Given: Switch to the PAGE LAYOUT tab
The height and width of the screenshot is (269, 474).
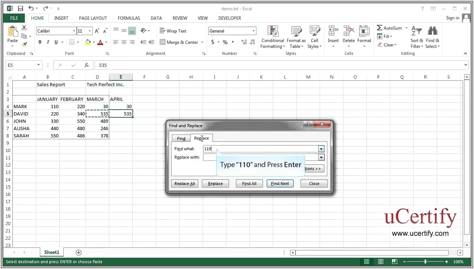Looking at the screenshot, I should (x=93, y=18).
